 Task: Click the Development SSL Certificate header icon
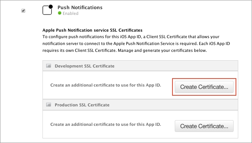[x=49, y=66]
